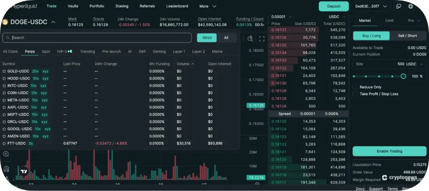Click the TradingView logo on the chart
This screenshot has width=429, height=191.
pyautogui.click(x=24, y=171)
